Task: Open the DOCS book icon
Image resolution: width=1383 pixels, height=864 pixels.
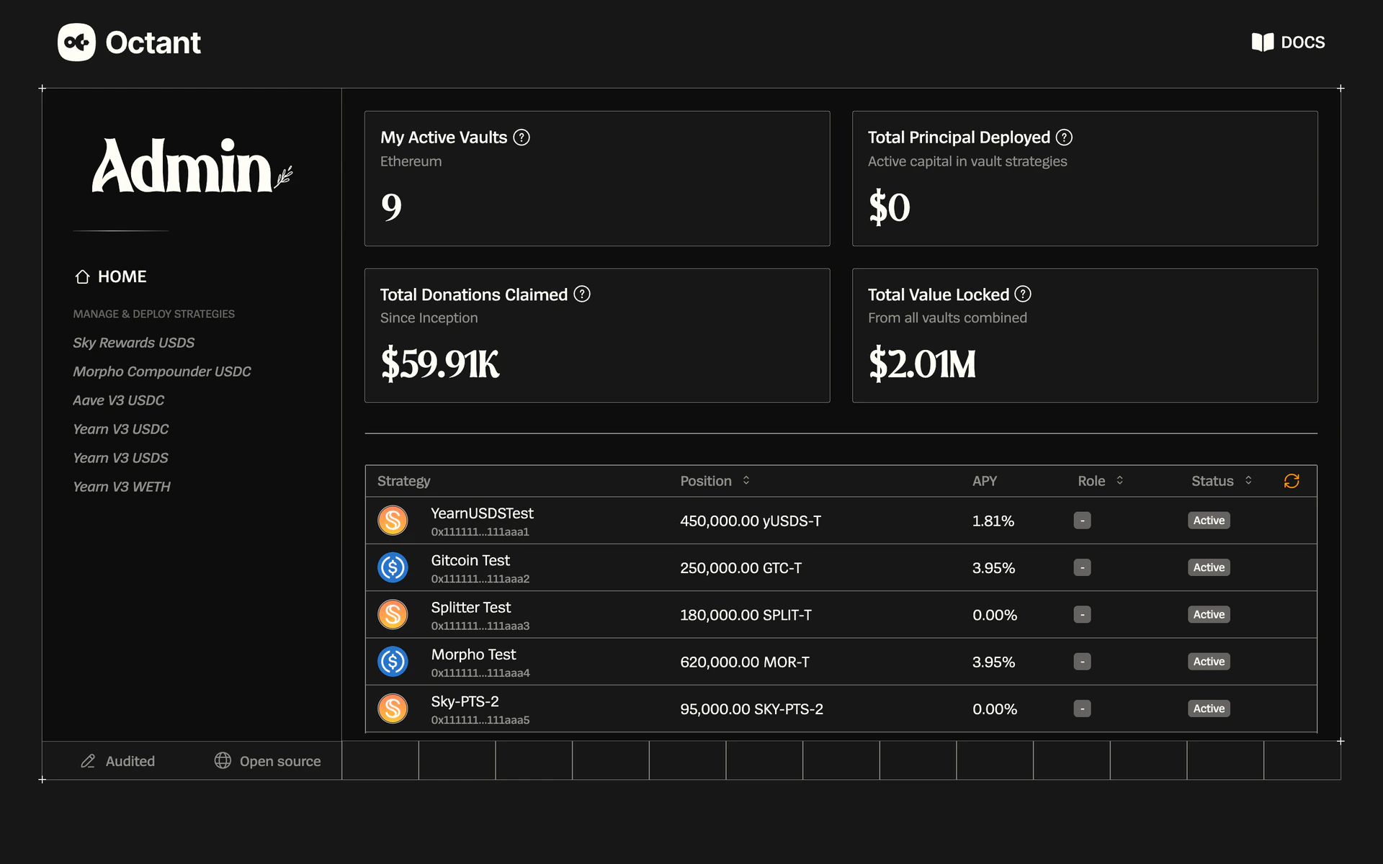Action: click(1263, 42)
